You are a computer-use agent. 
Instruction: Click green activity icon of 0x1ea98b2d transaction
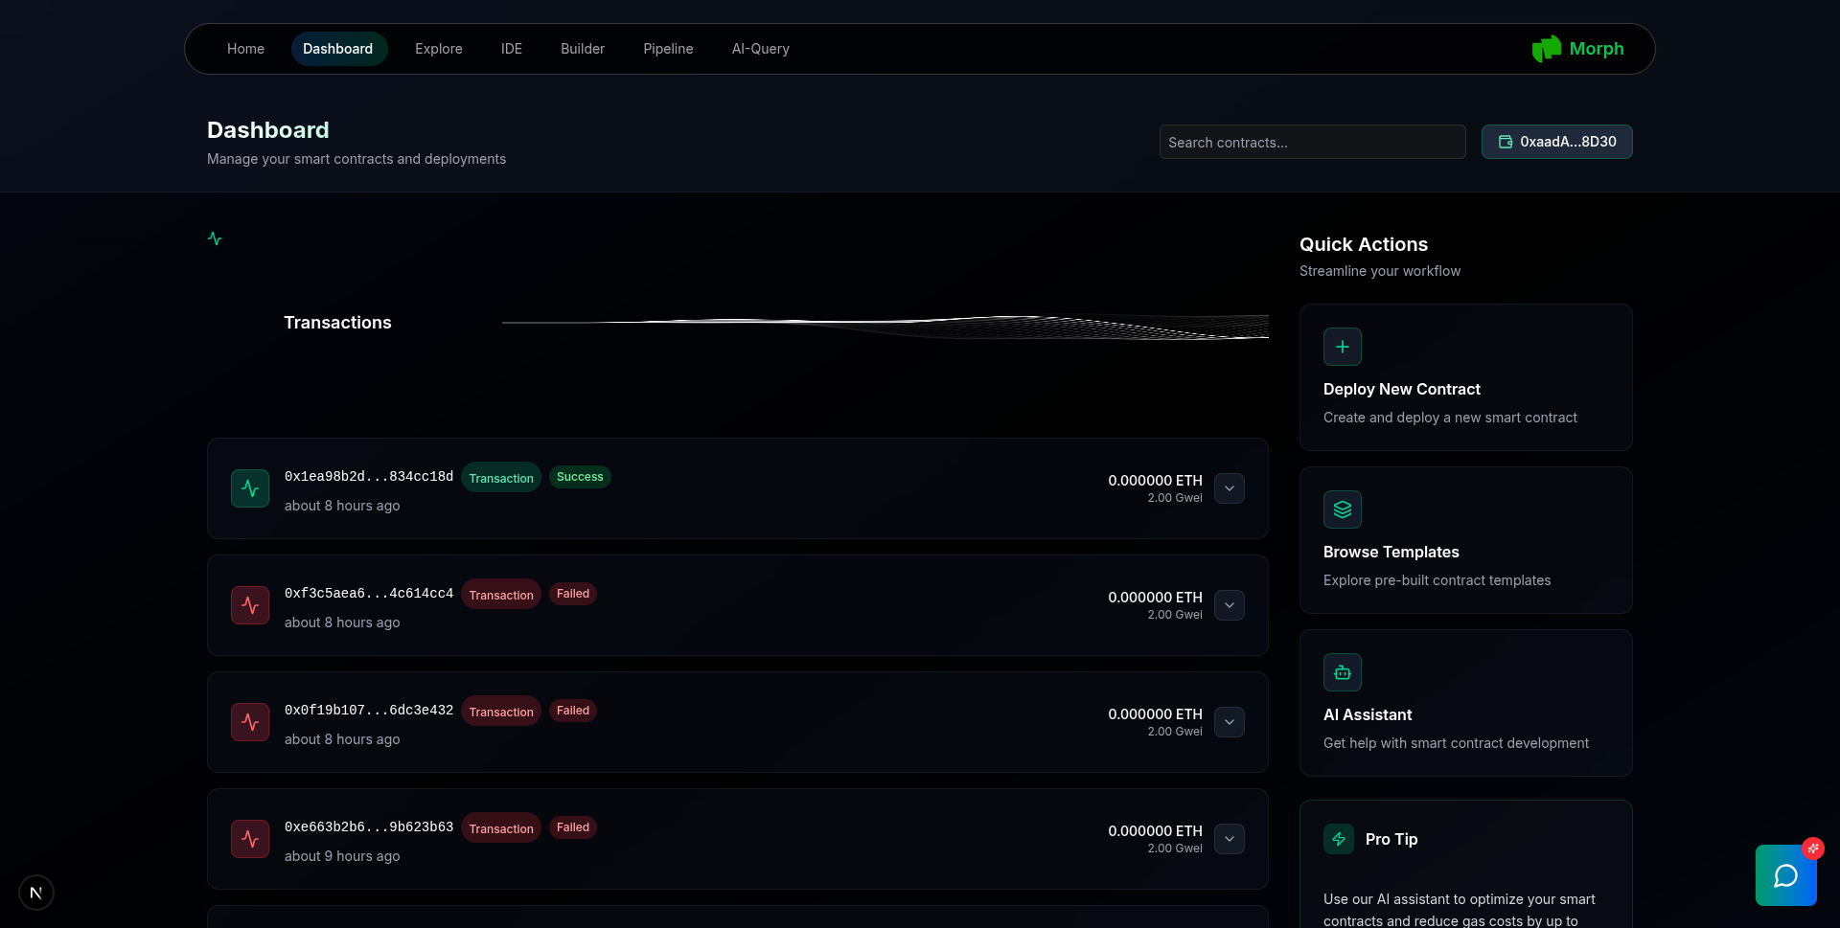[x=250, y=488]
